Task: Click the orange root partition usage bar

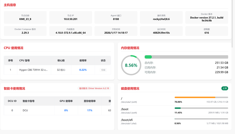Action: (x=201, y=97)
